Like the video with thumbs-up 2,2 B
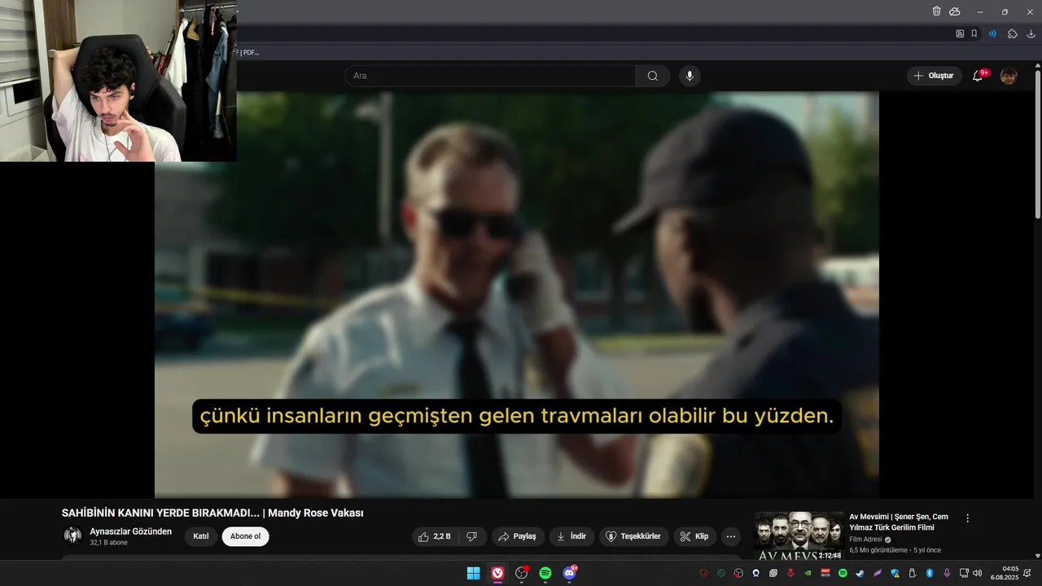Viewport: 1042px width, 586px height. (434, 536)
